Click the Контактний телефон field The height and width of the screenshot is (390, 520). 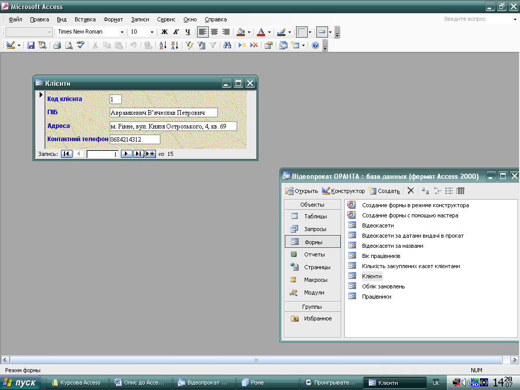(x=135, y=139)
